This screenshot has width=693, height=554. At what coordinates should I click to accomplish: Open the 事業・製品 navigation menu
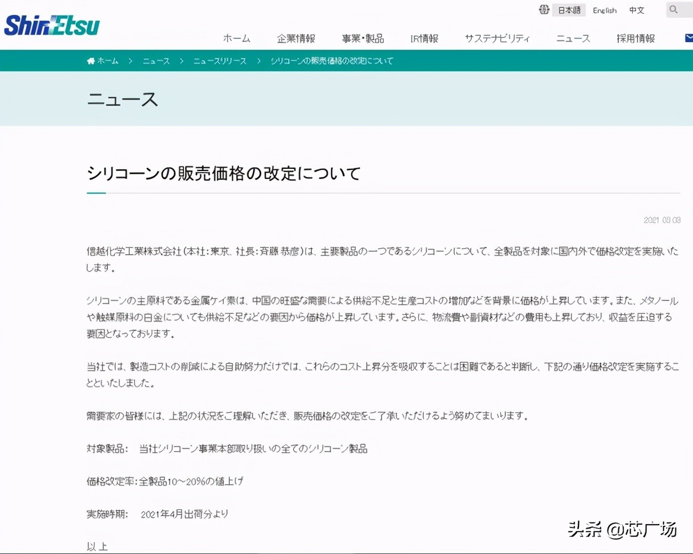[x=363, y=38]
